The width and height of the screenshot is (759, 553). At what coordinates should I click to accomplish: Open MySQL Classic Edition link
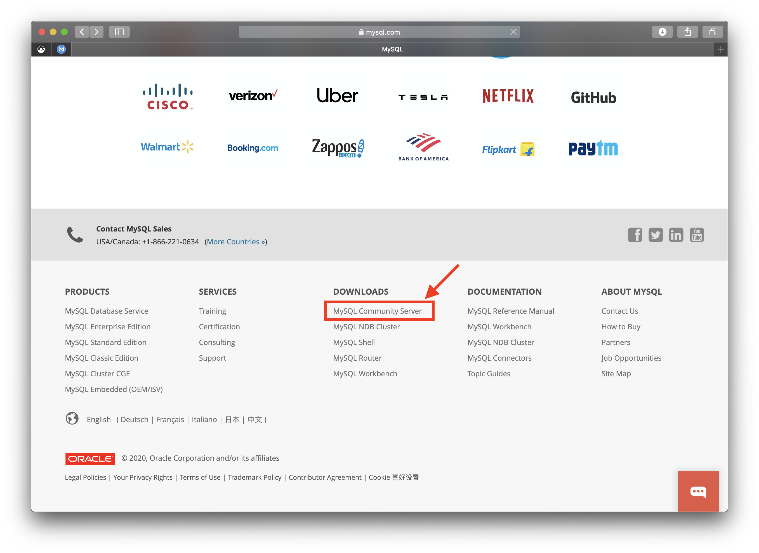click(x=102, y=358)
